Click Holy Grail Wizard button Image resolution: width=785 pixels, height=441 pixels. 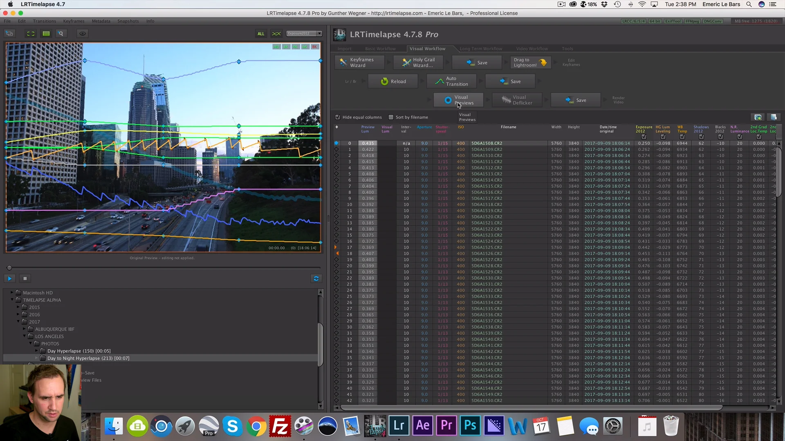tap(419, 62)
